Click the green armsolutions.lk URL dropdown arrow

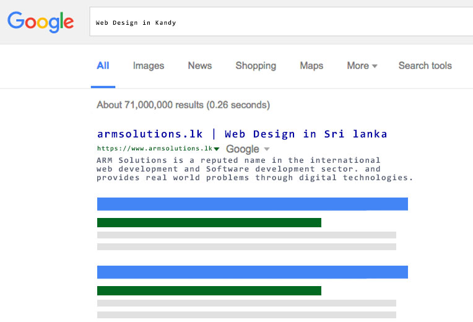click(x=216, y=149)
